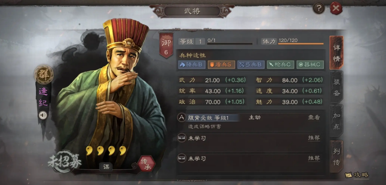Tap the A skill slot icon
The height and width of the screenshot is (185, 386).
[182, 118]
